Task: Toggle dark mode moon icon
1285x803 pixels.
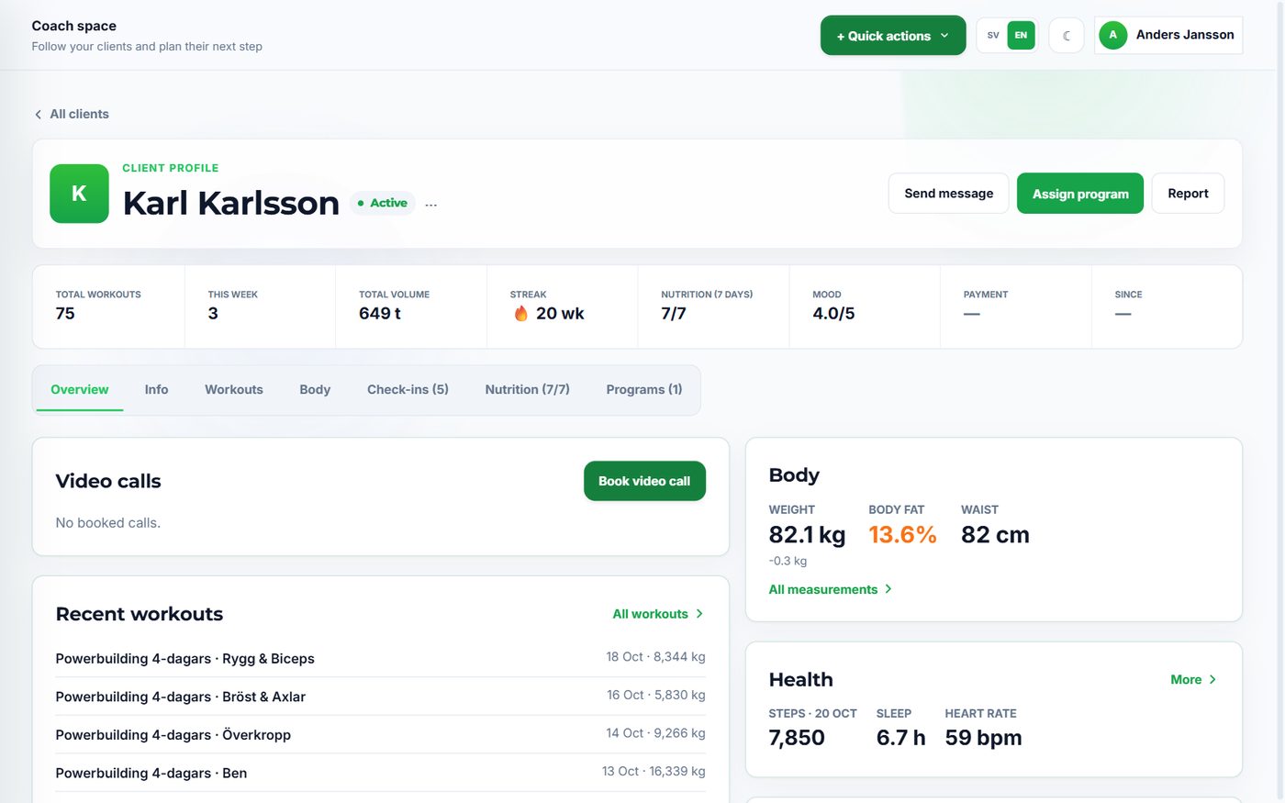Action: [x=1066, y=36]
